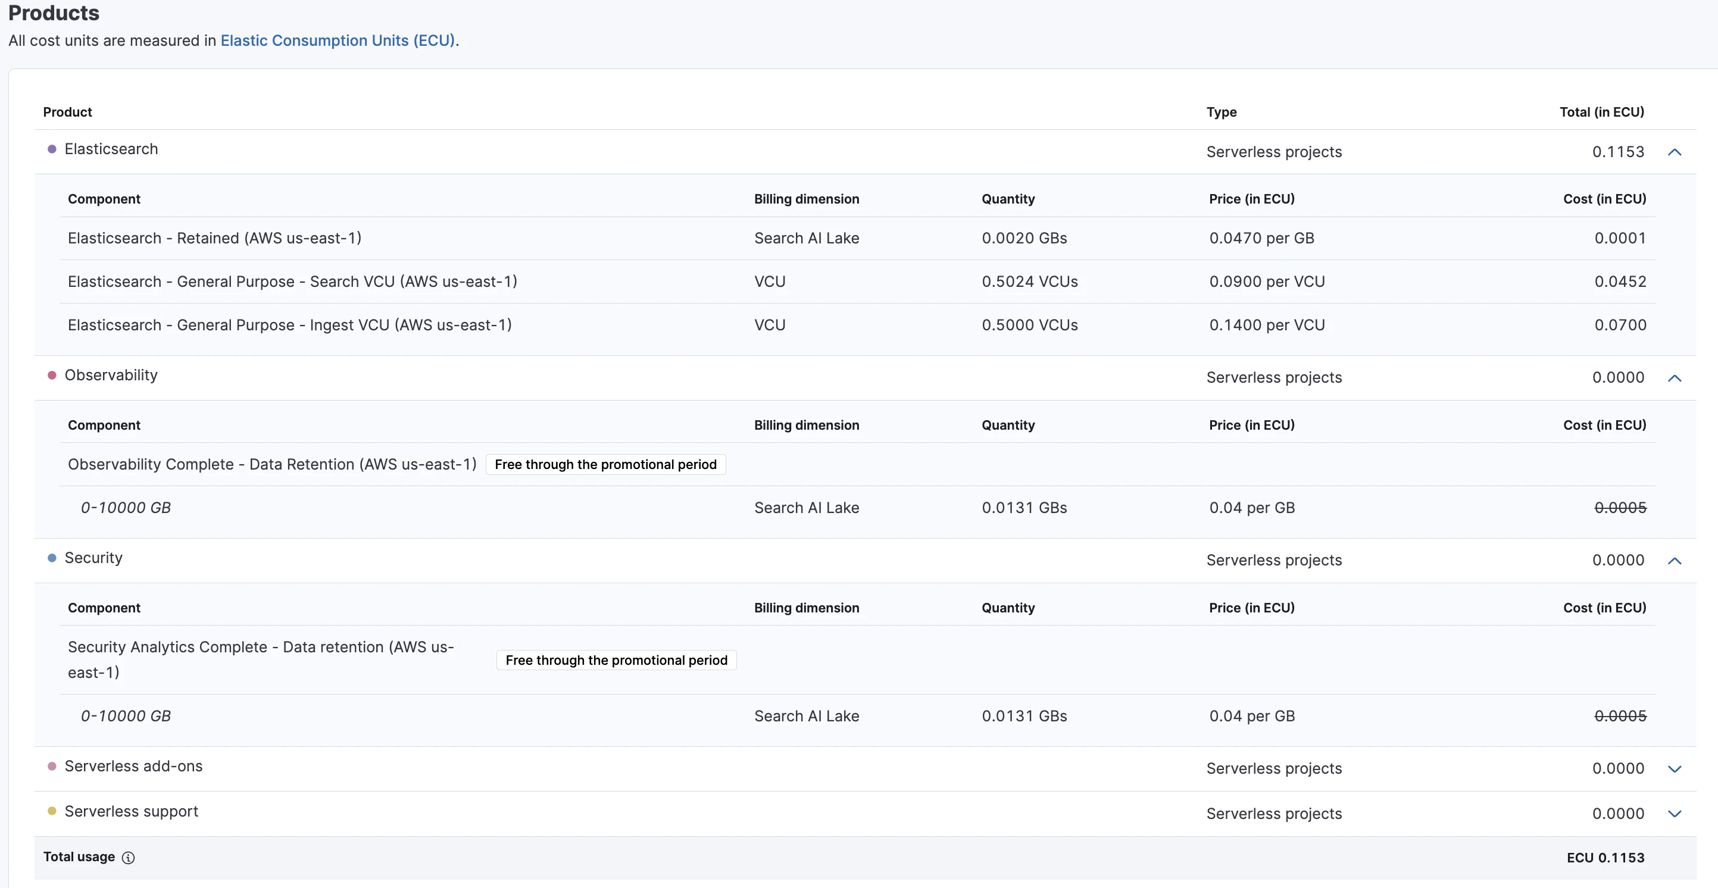
Task: Click the 0.0452 cost value
Action: click(x=1620, y=282)
